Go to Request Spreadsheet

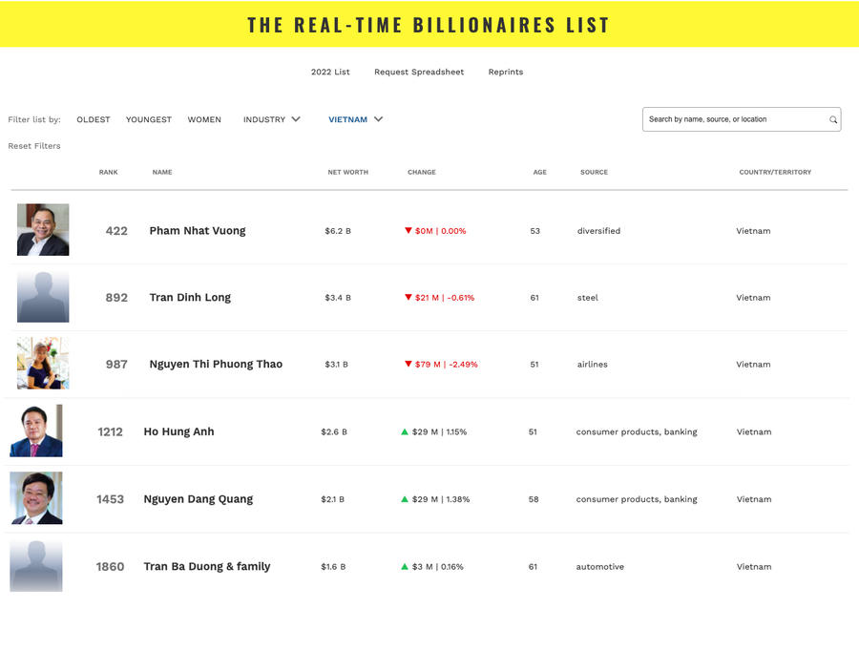pos(419,72)
